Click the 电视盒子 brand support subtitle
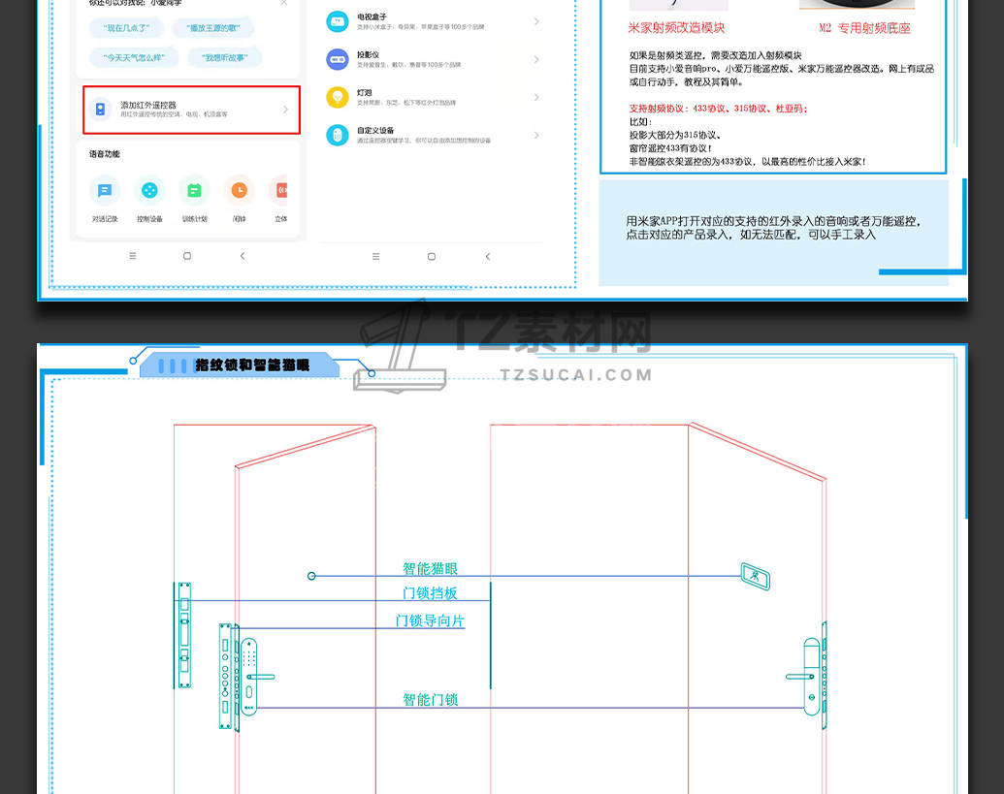 pos(421,27)
